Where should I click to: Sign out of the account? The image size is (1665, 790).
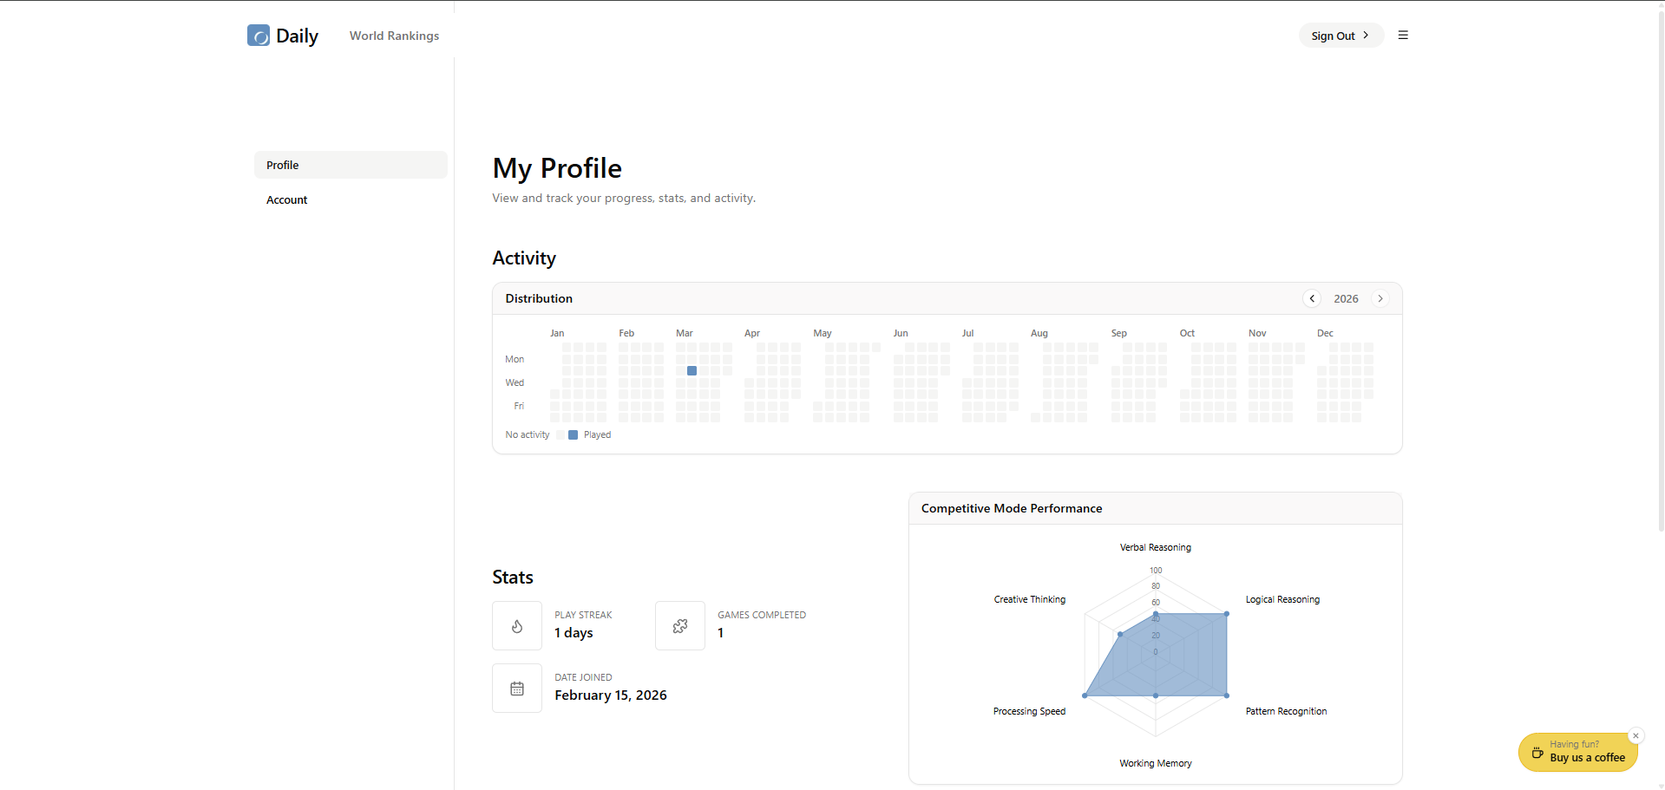1332,36
